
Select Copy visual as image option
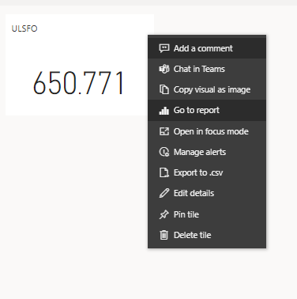pos(207,89)
